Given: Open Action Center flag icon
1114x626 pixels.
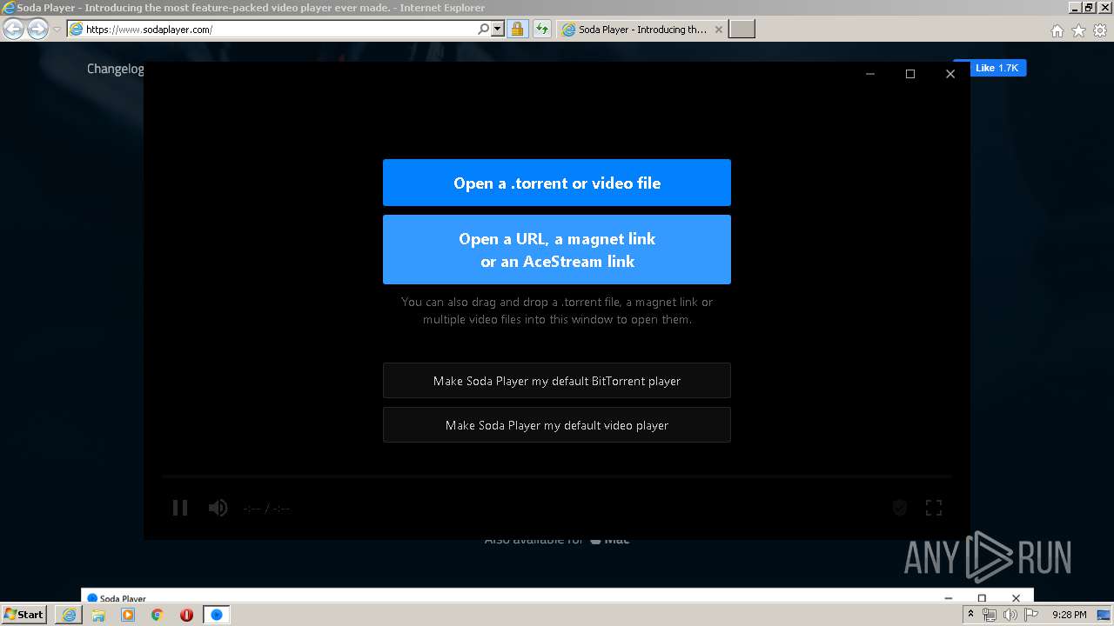Looking at the screenshot, I should pos(1032,615).
